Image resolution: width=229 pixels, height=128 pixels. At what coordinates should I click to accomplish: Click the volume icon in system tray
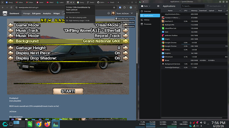click(x=201, y=123)
